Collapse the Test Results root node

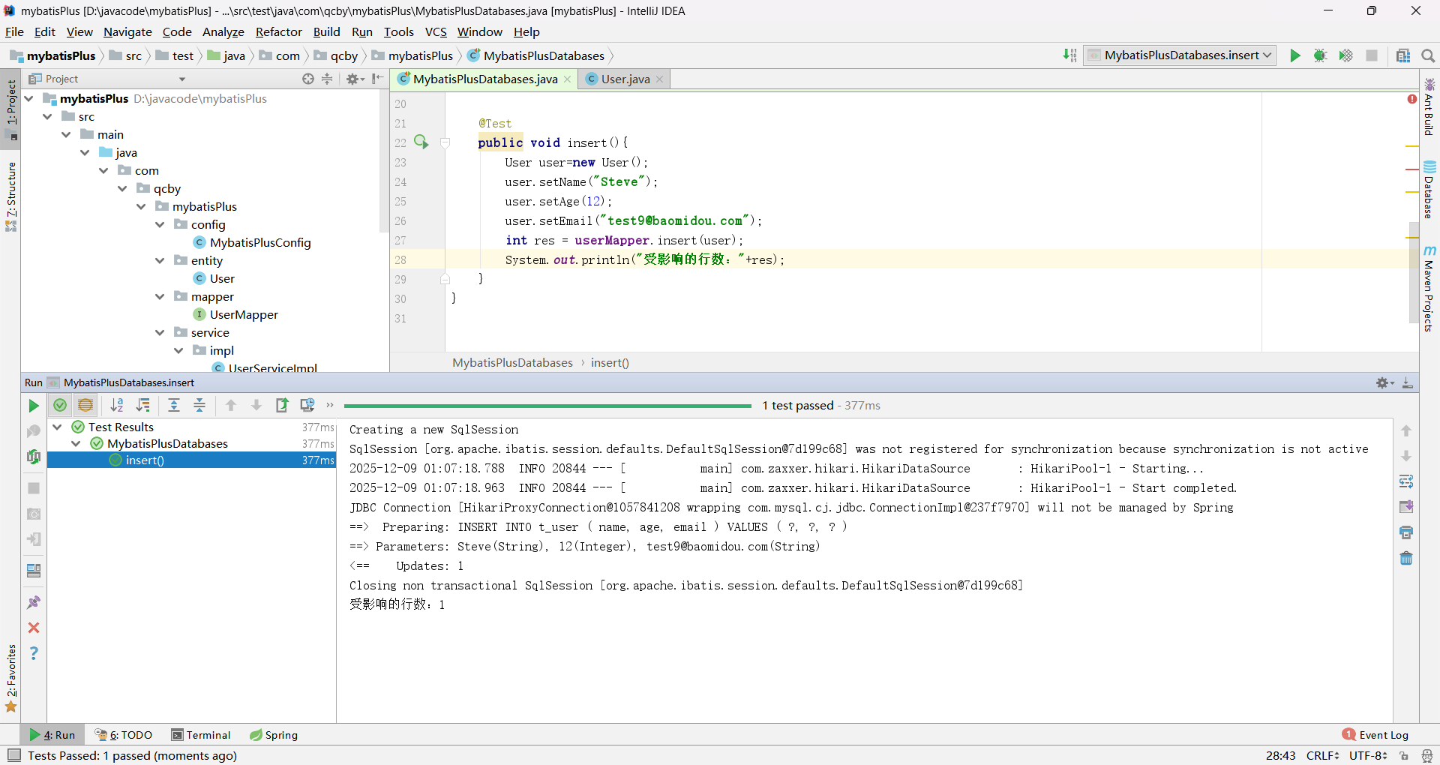click(57, 427)
